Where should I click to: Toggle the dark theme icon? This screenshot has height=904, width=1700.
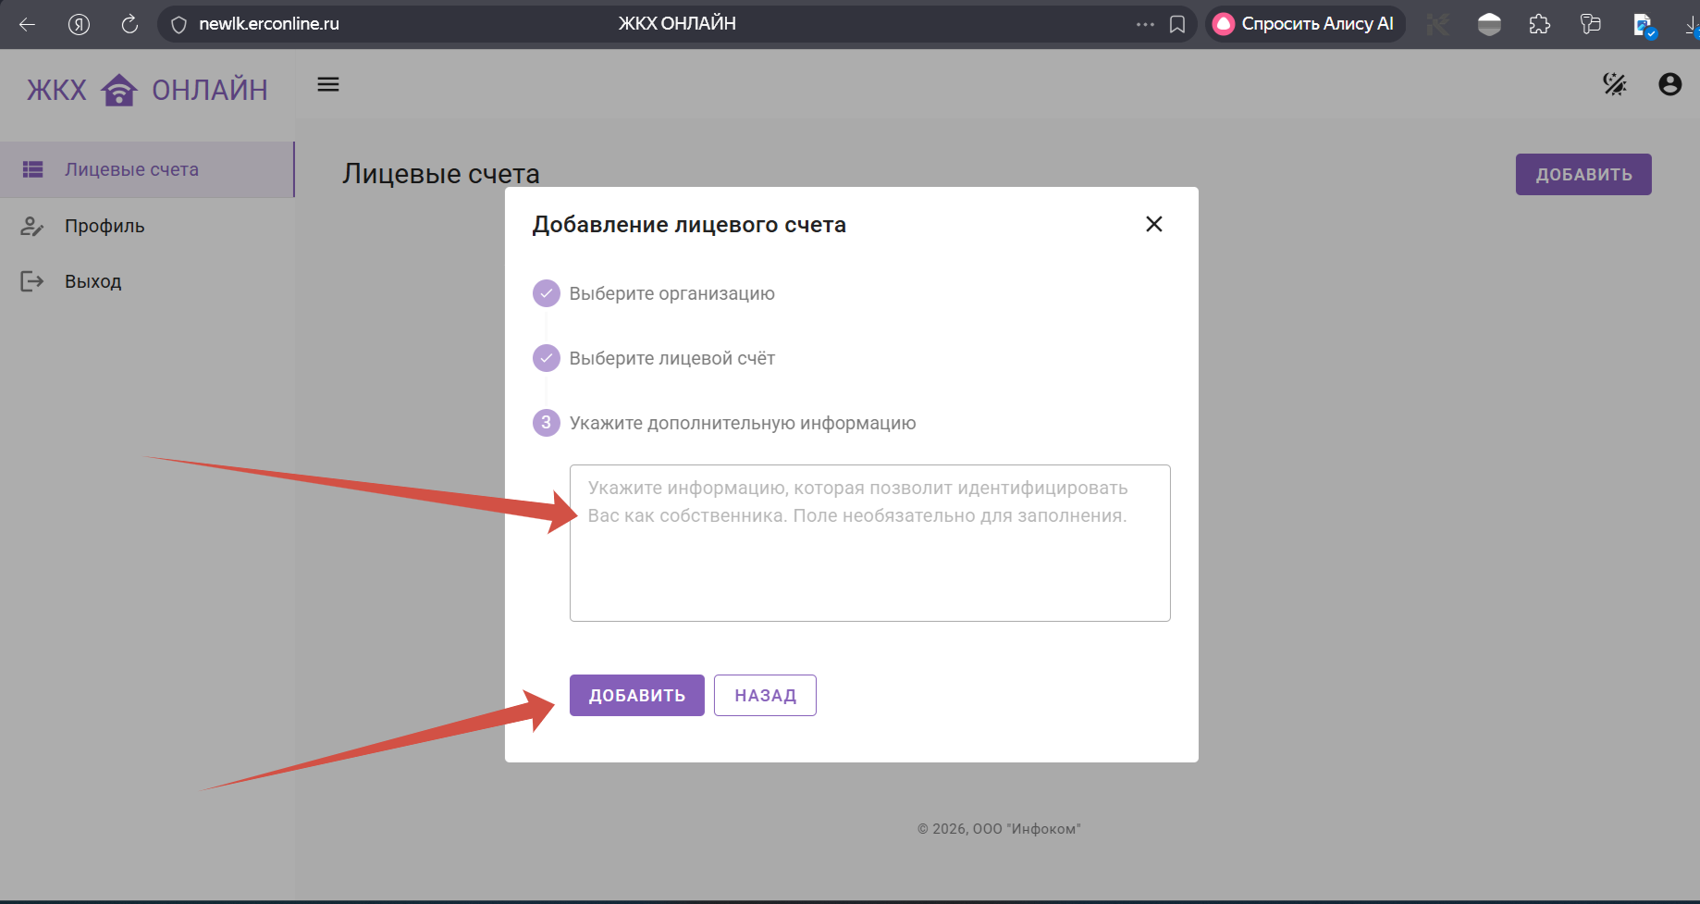1614,84
